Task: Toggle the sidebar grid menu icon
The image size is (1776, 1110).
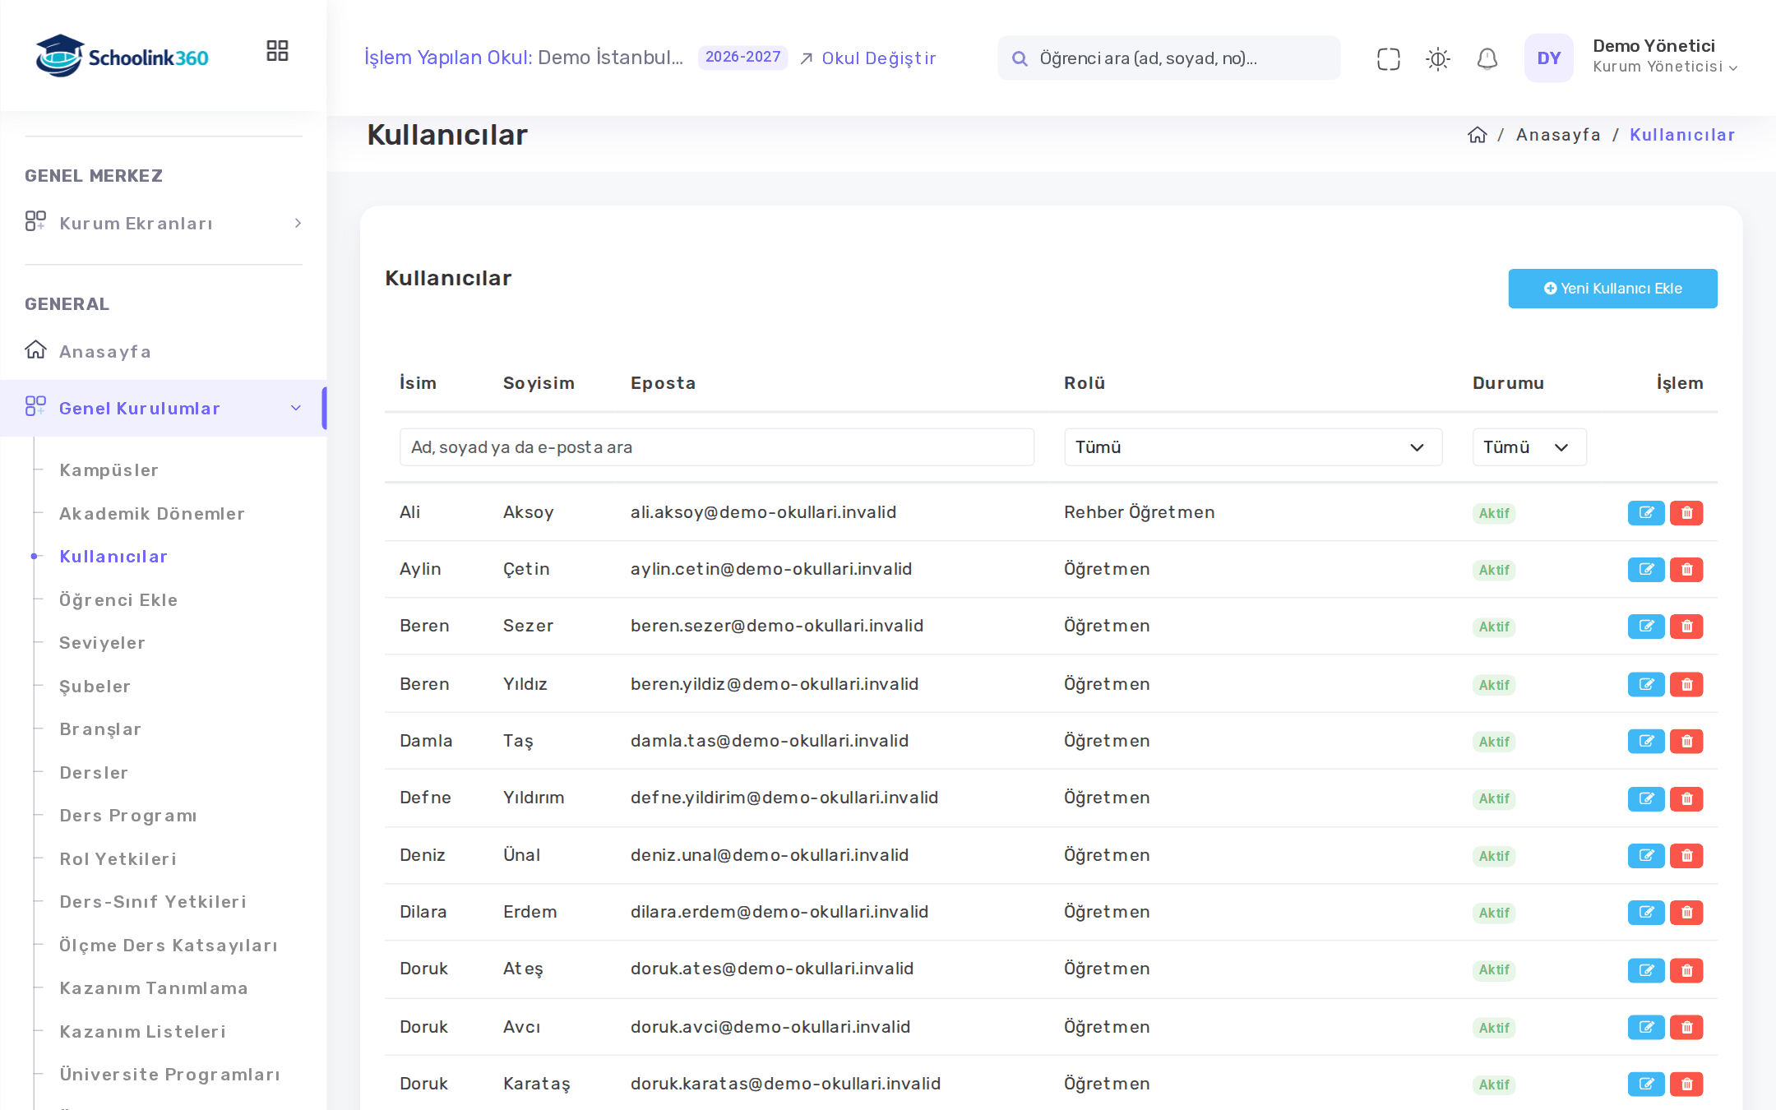Action: click(x=277, y=51)
